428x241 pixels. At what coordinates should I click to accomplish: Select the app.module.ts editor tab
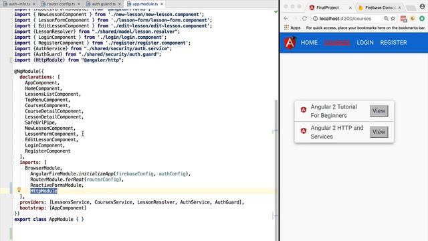pyautogui.click(x=145, y=4)
